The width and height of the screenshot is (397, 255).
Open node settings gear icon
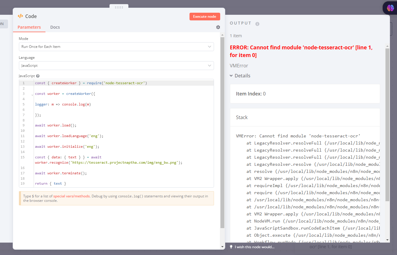[x=218, y=27]
